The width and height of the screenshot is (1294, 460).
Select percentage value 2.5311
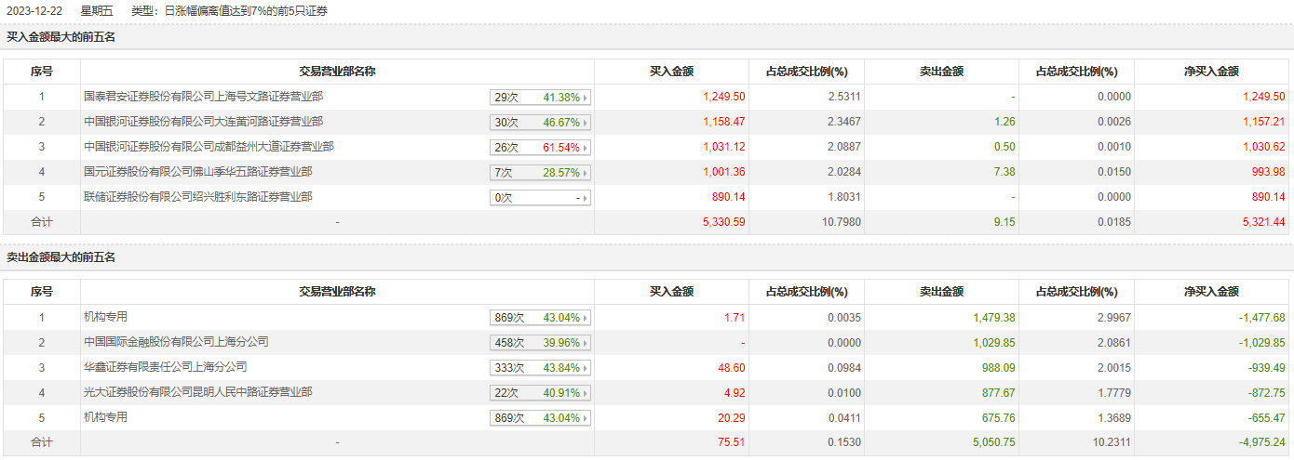[x=844, y=97]
